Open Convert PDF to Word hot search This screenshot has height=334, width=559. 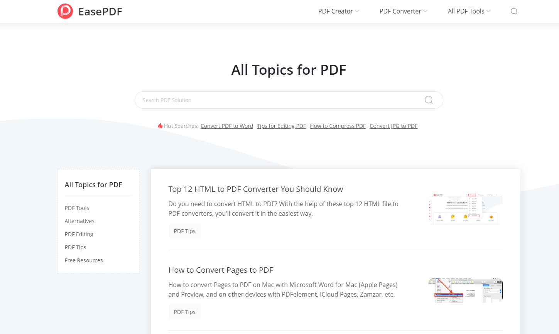point(227,126)
